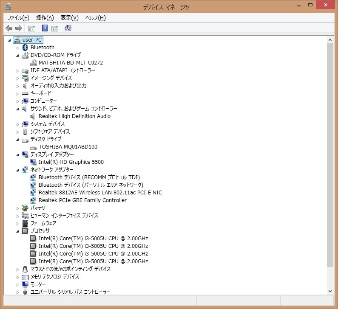338x309 pixels.
Task: Click the ヒューマン インターフェイス デバイス icon
Action: [25, 216]
